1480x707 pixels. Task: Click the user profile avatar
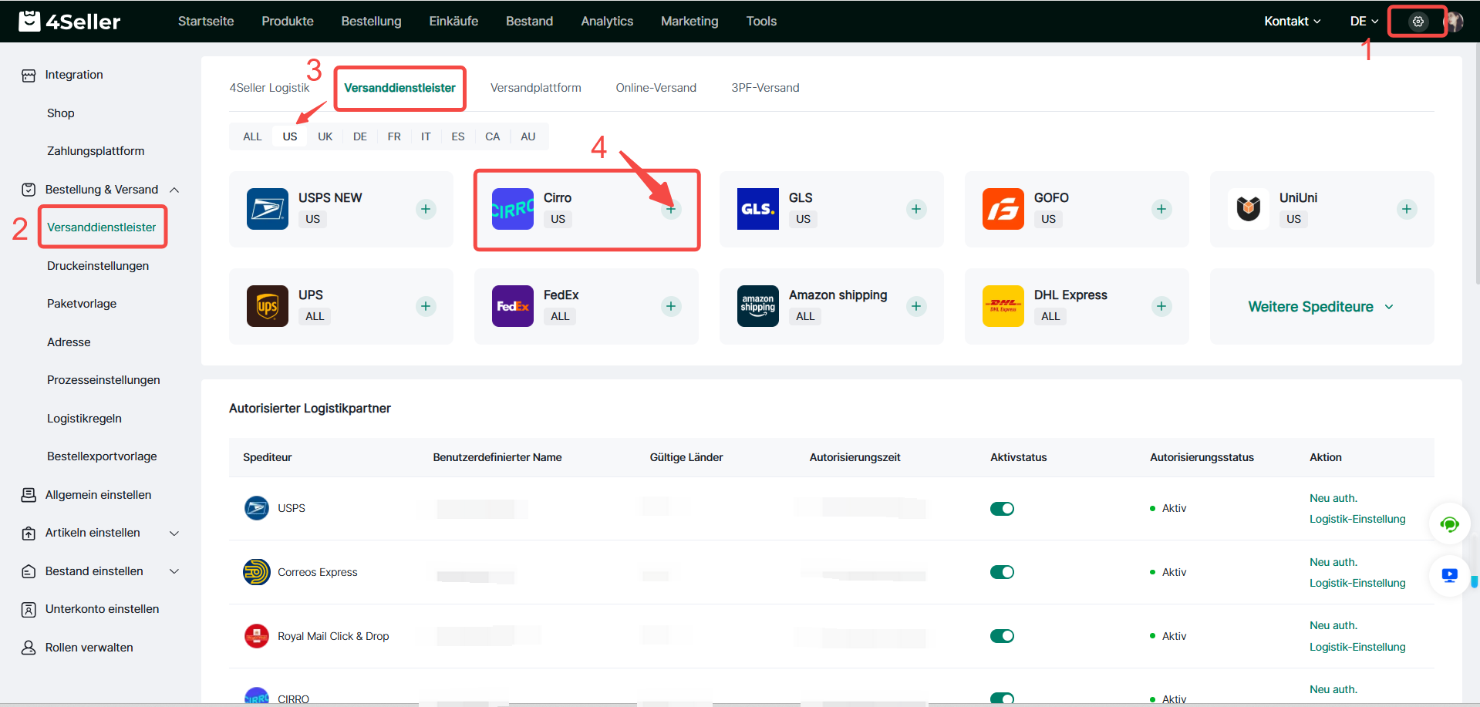tap(1455, 22)
